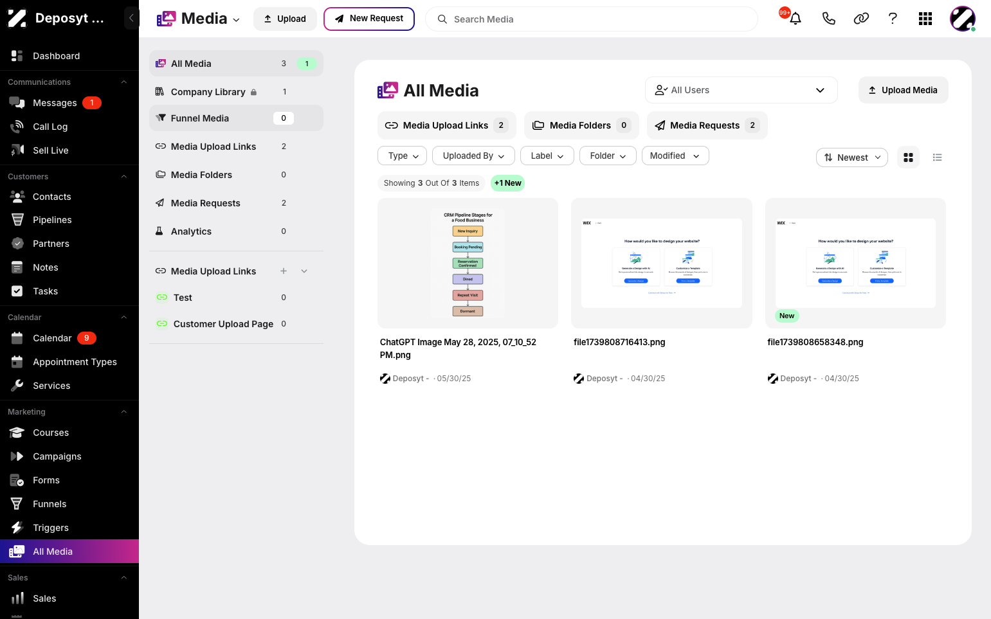Screen dimensions: 991x619
Task: Open the notifications bell
Action: point(796,19)
